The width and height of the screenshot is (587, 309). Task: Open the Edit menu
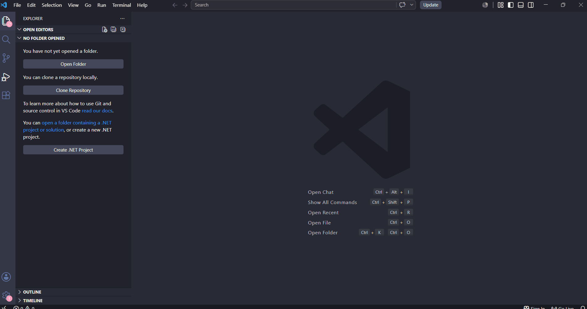pyautogui.click(x=31, y=5)
